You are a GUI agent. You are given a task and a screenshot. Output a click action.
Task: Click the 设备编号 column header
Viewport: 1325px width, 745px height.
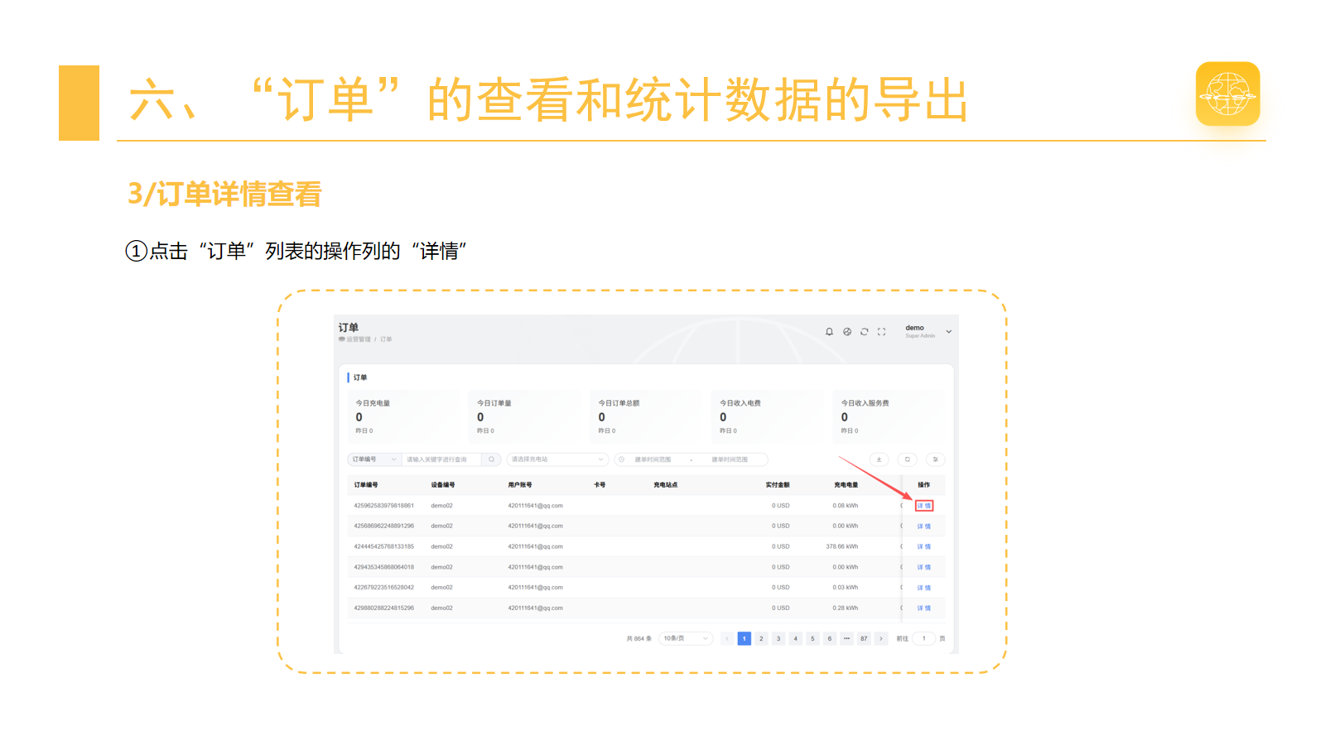(443, 485)
